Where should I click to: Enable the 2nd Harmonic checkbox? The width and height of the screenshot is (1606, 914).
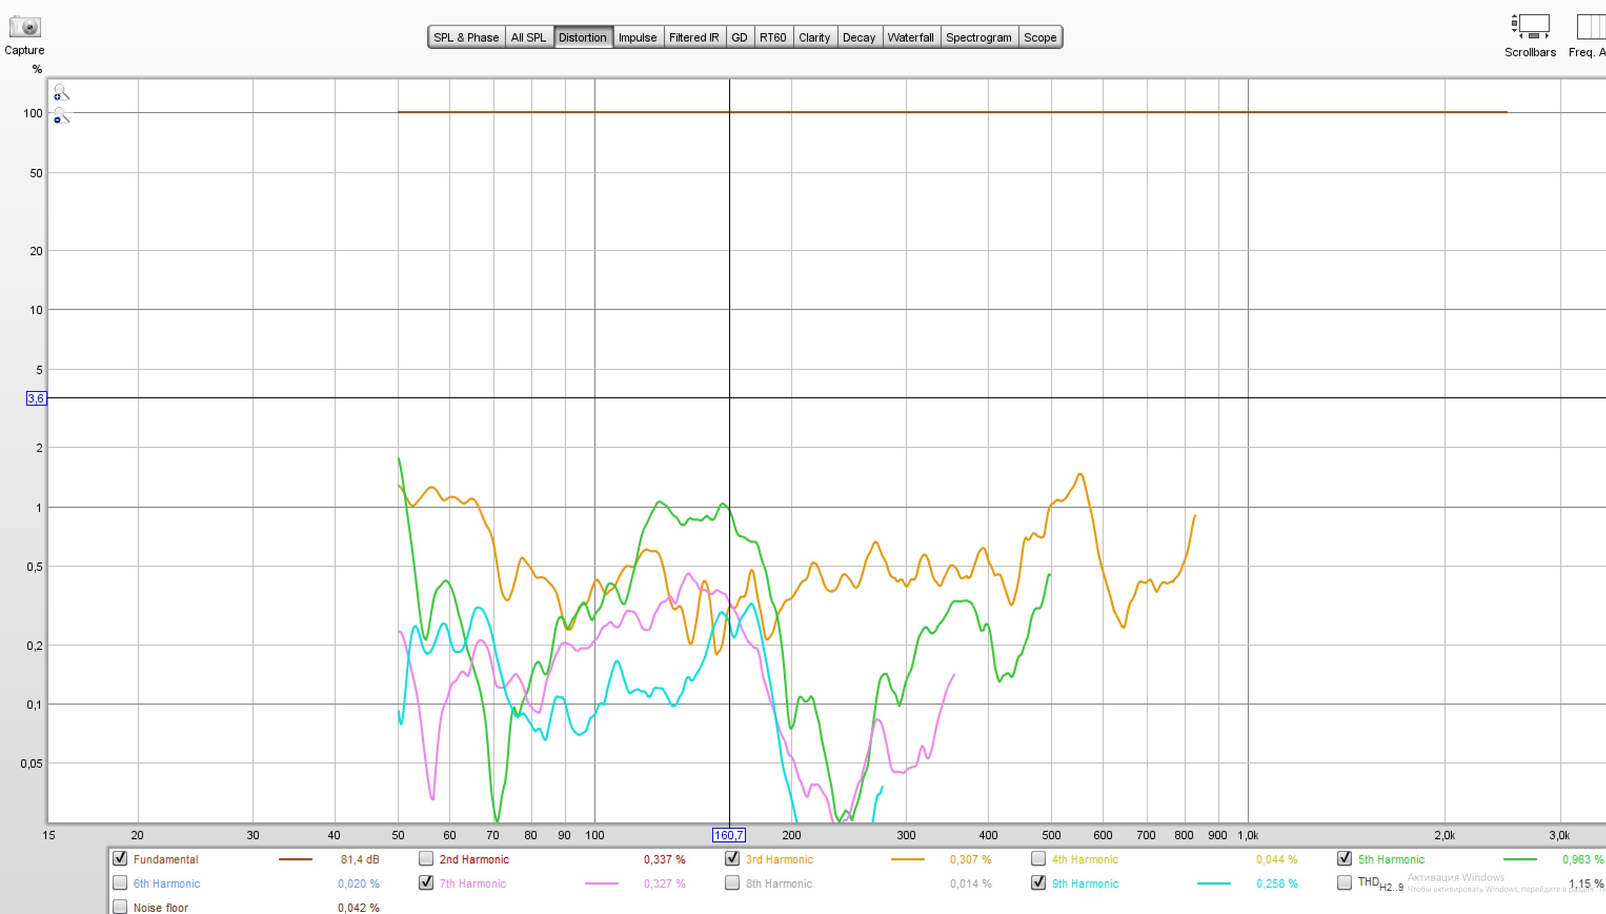426,859
